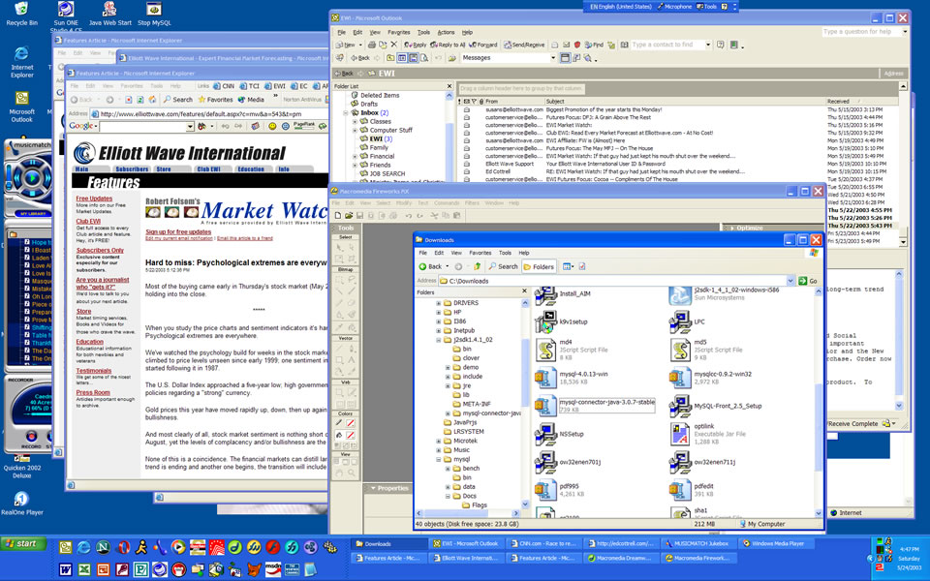Open Microsoft Excel from quick launch
This screenshot has width=930, height=581.
point(85,569)
